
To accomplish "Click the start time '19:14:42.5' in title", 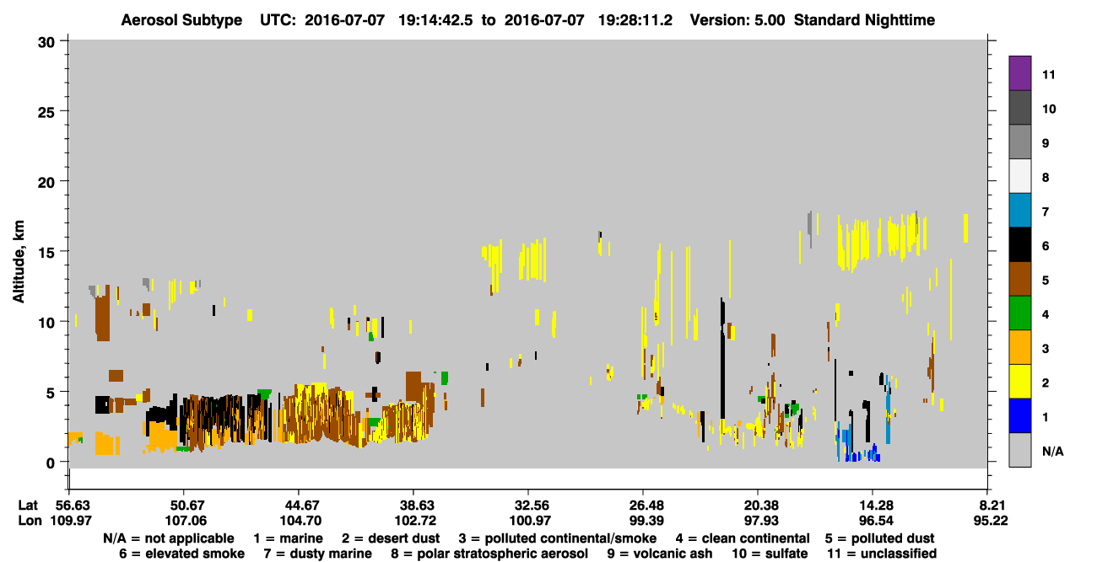I will (x=436, y=19).
